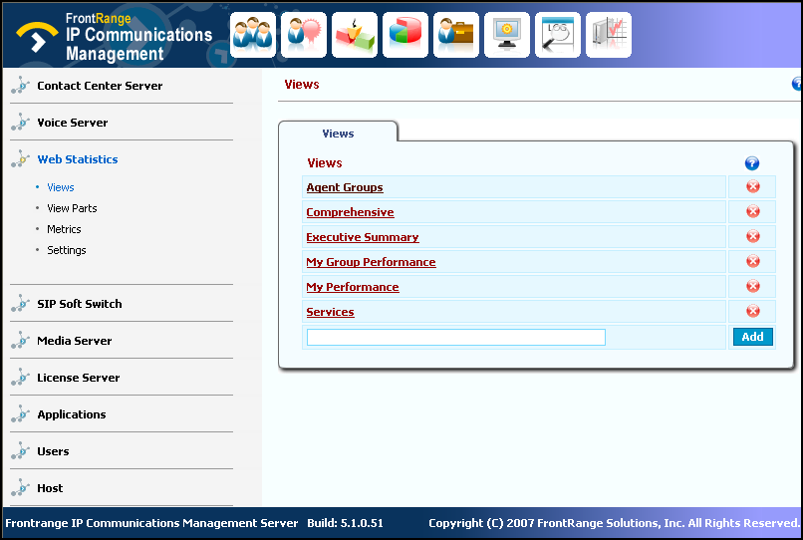Click the Web Statistics node icon

(x=21, y=158)
